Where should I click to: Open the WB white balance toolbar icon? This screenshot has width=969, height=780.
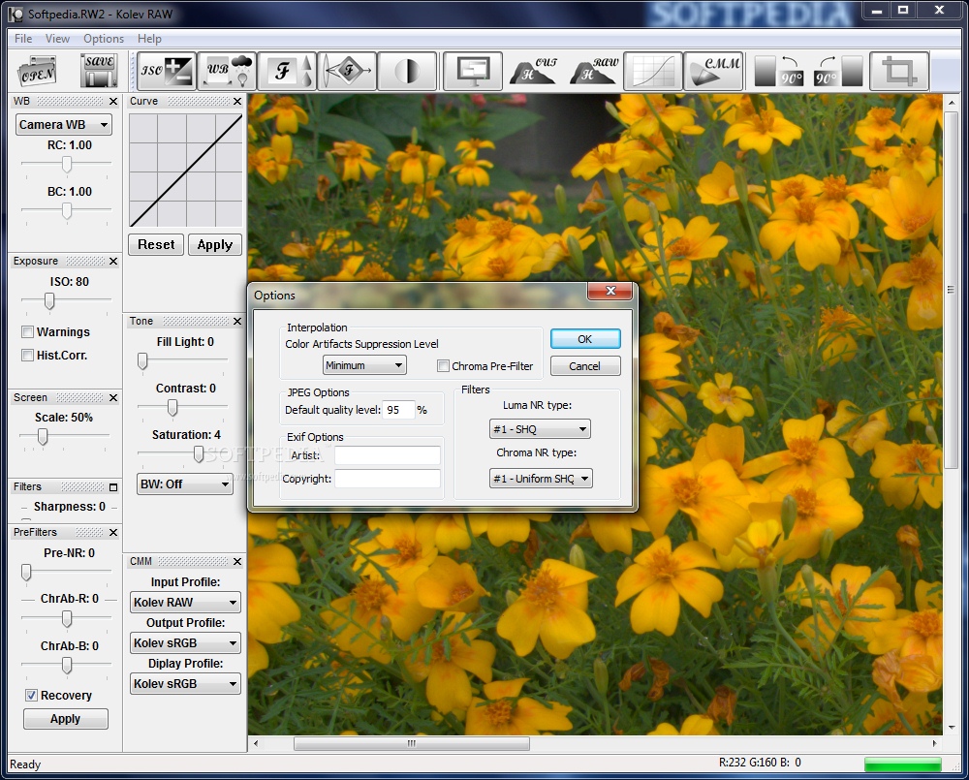228,71
